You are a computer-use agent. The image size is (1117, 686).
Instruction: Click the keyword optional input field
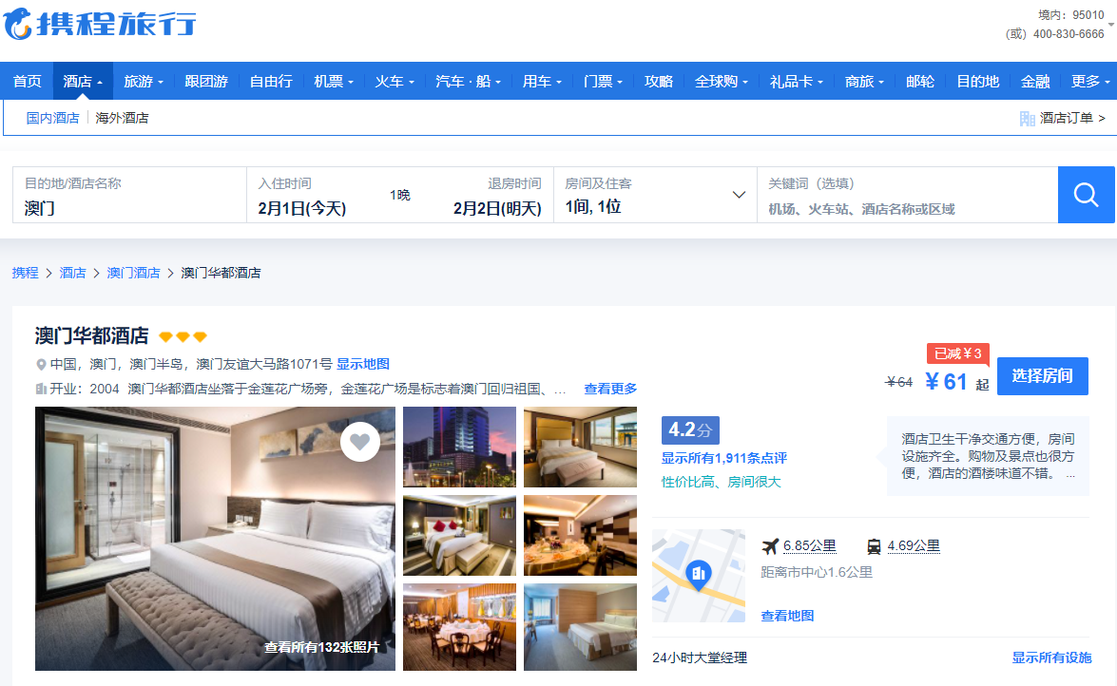908,195
